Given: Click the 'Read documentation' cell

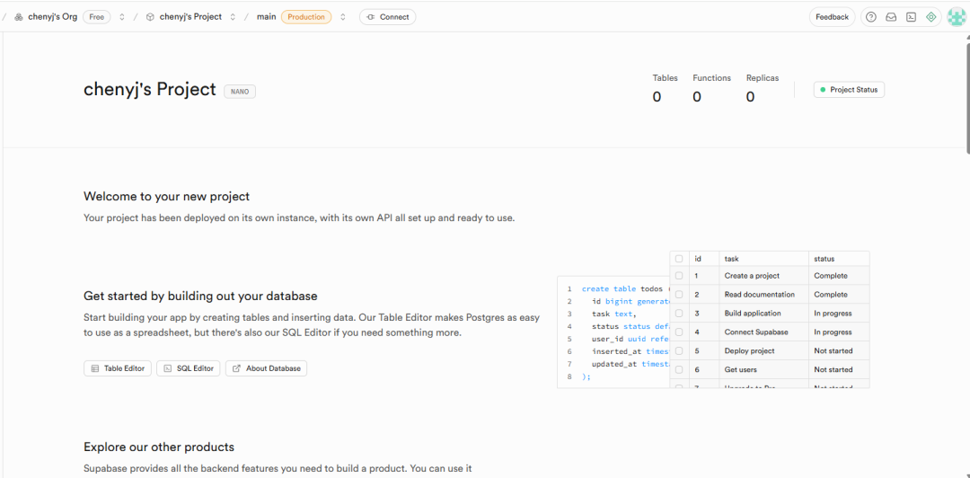Looking at the screenshot, I should 763,294.
